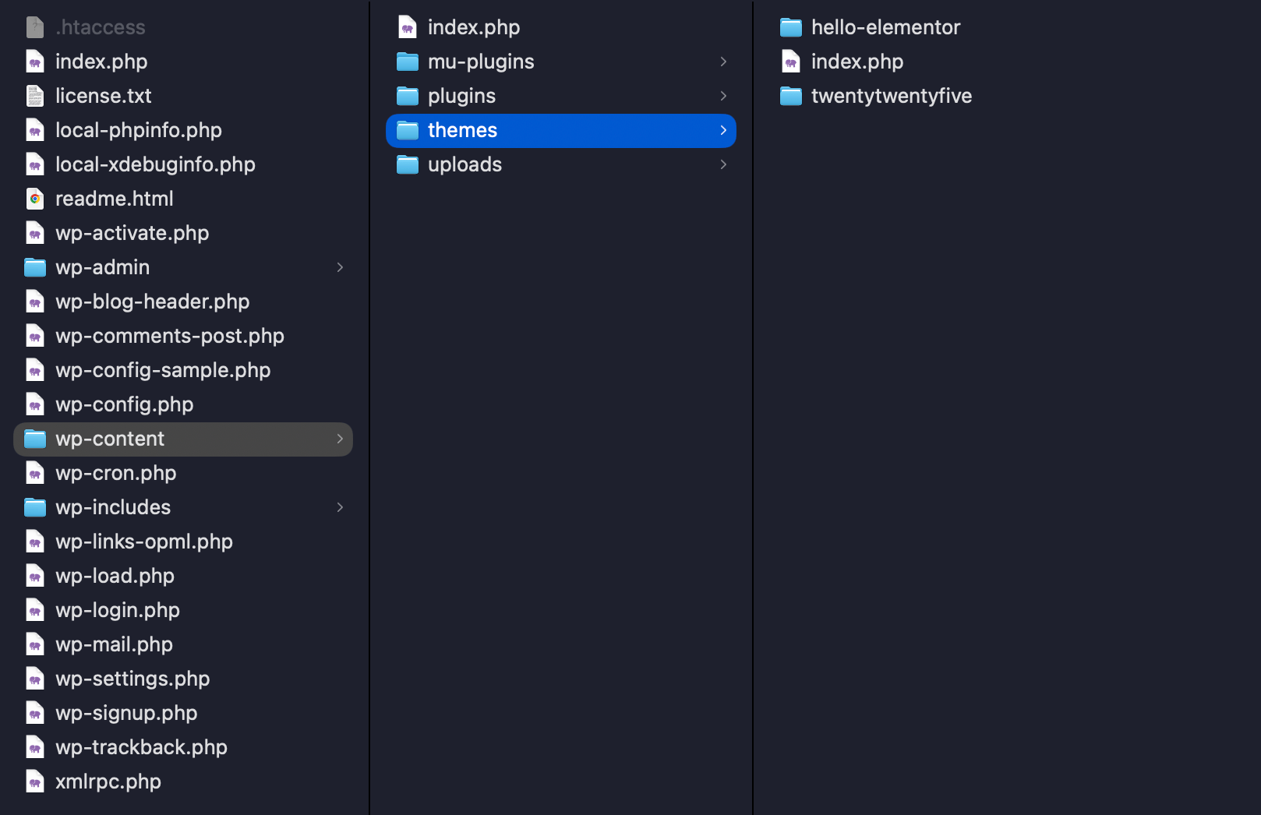Click the uploads folder icon

[408, 164]
